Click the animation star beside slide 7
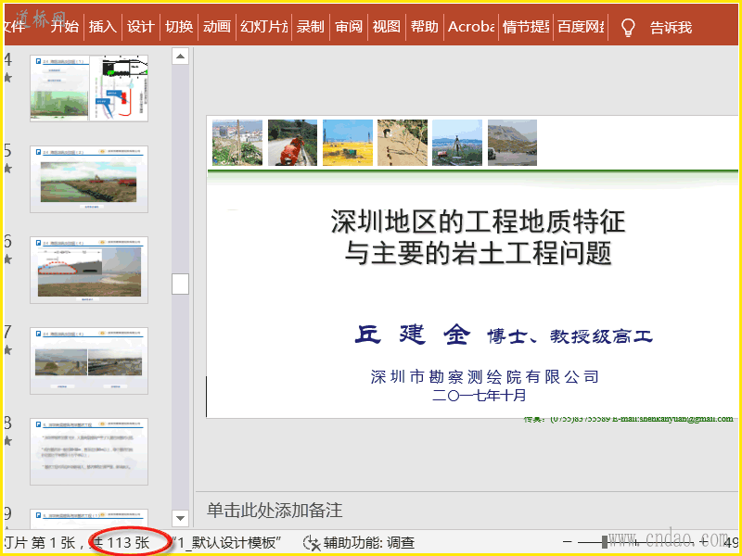This screenshot has height=556, width=742. click(7, 350)
